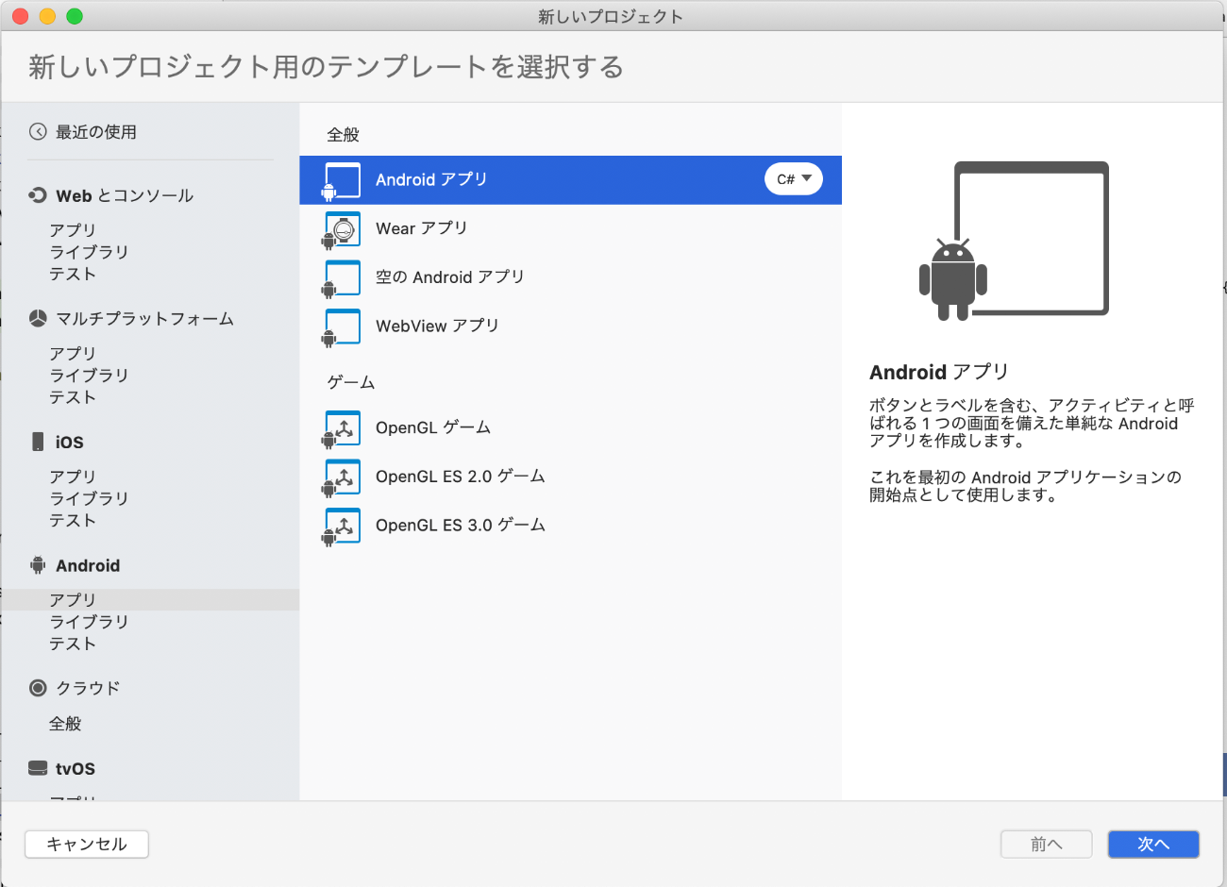Click the Android アプリ title in description pane
Screen dimensions: 1227x887
(939, 372)
